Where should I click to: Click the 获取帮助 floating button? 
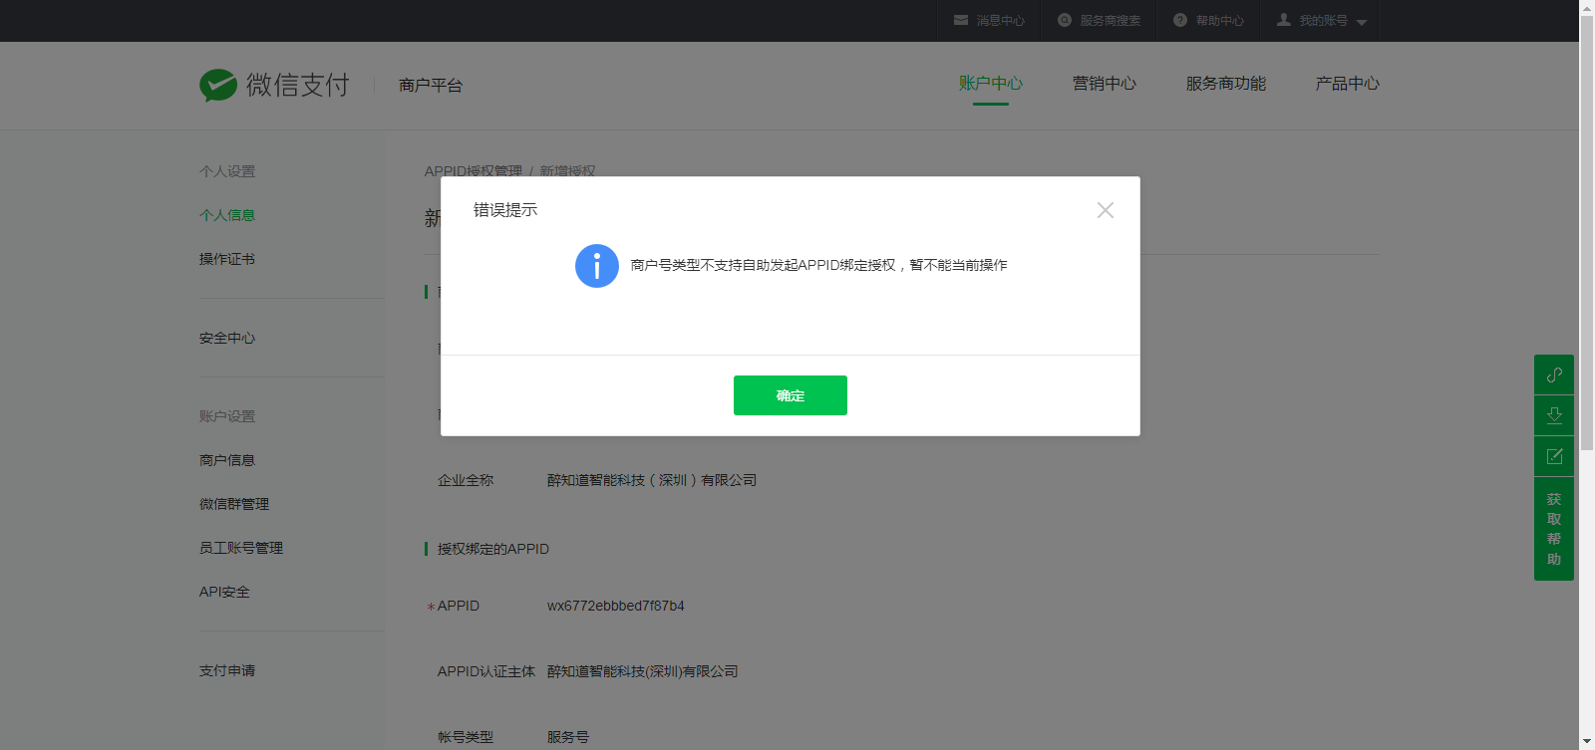pyautogui.click(x=1554, y=529)
